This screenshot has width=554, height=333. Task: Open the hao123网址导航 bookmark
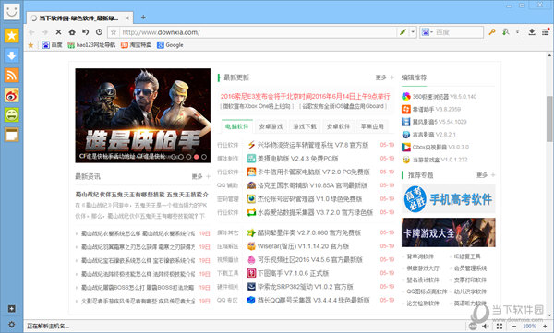coord(91,45)
